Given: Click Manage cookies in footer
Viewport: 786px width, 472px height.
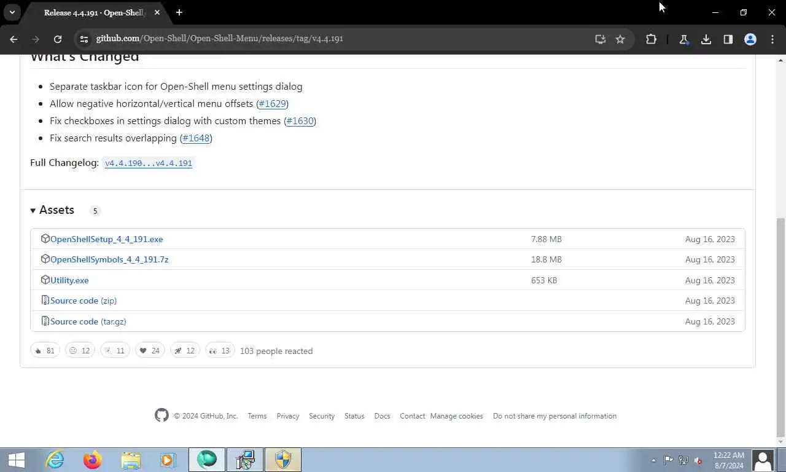Looking at the screenshot, I should click(x=457, y=416).
